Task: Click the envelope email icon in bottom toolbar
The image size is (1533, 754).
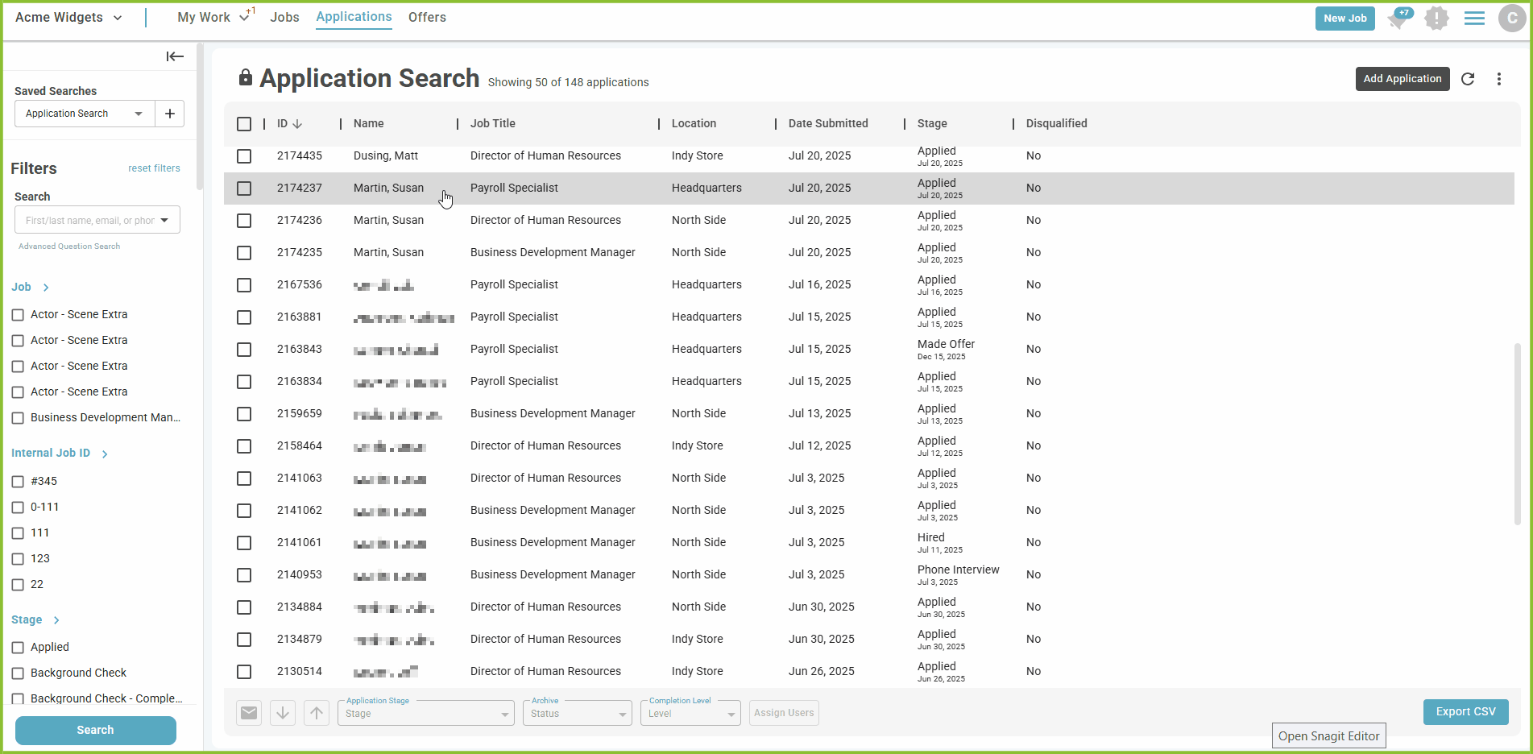Action: coord(249,713)
